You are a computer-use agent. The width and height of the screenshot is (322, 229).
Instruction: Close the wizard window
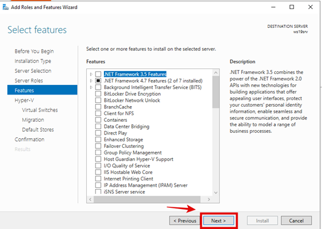(x=310, y=7)
